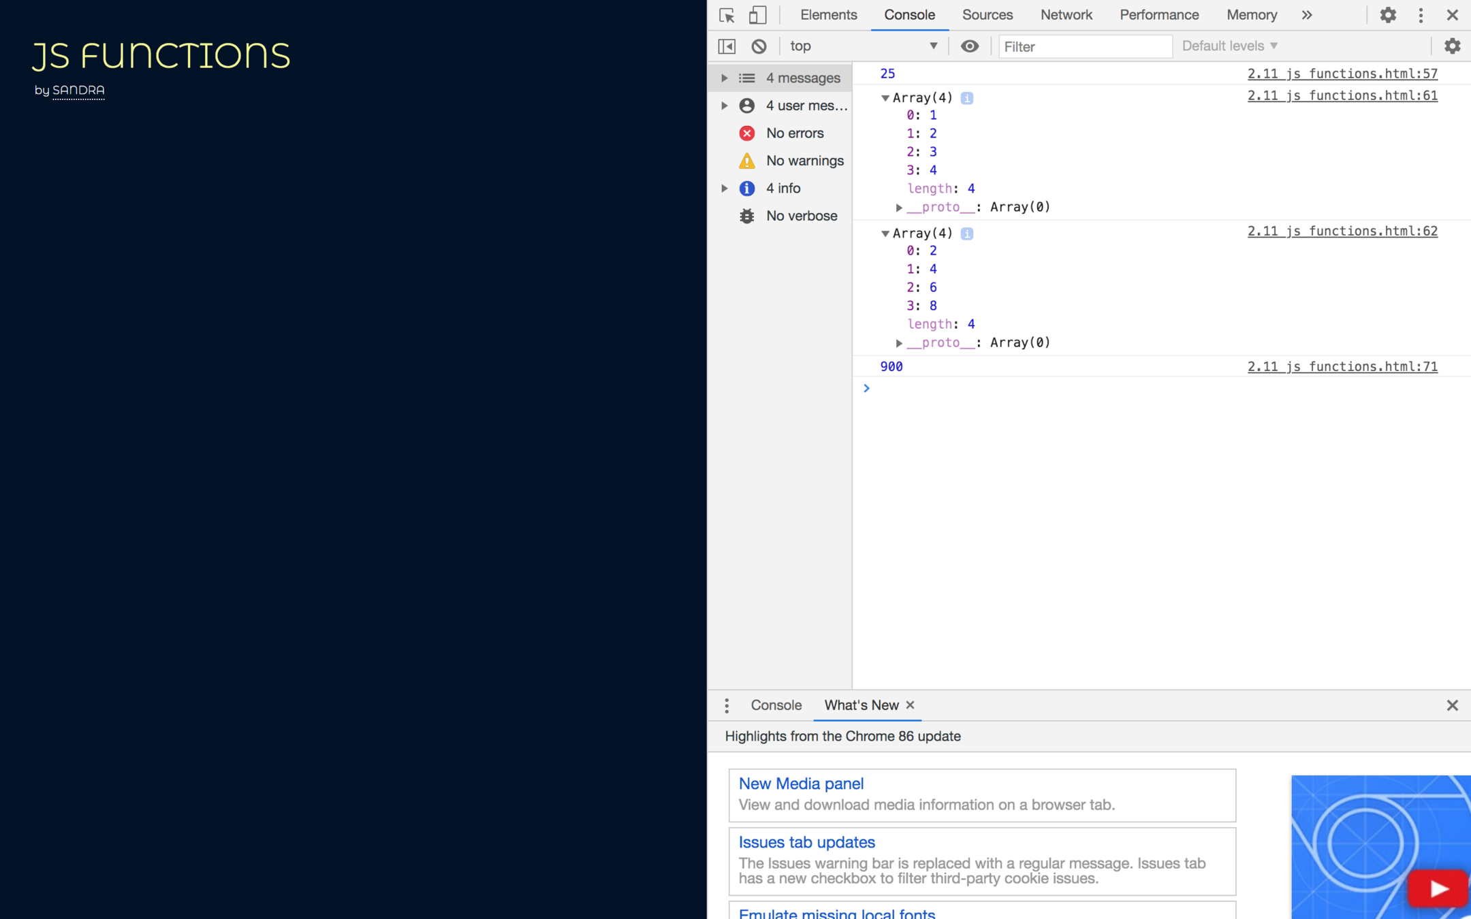The width and height of the screenshot is (1471, 919).
Task: Open the drawer three-dot menu beside Console
Action: 727,705
